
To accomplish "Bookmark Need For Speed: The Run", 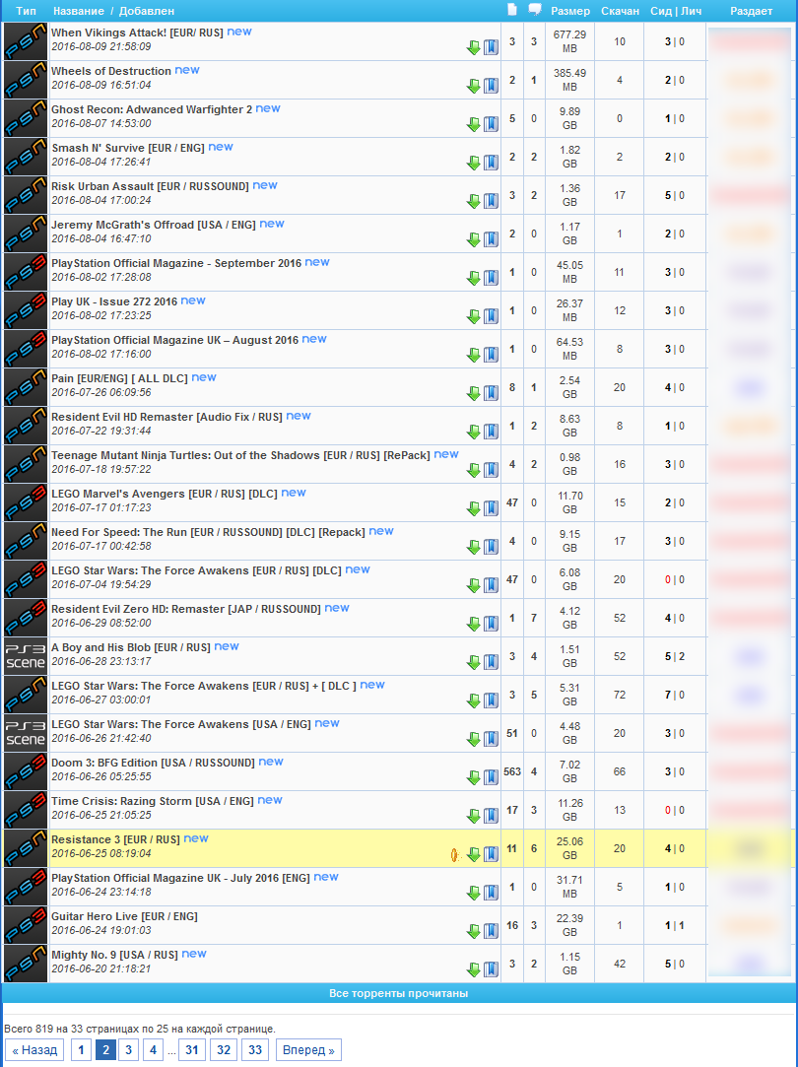I will 491,547.
